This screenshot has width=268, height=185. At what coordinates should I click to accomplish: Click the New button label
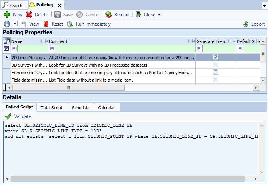click(18, 15)
